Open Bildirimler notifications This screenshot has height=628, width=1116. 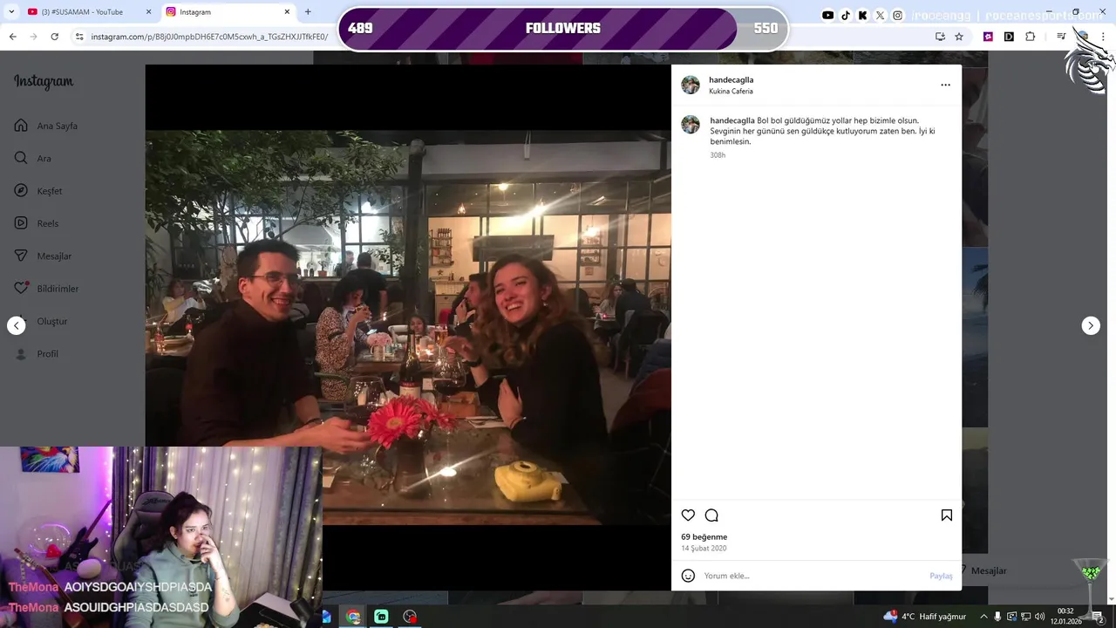(x=47, y=289)
